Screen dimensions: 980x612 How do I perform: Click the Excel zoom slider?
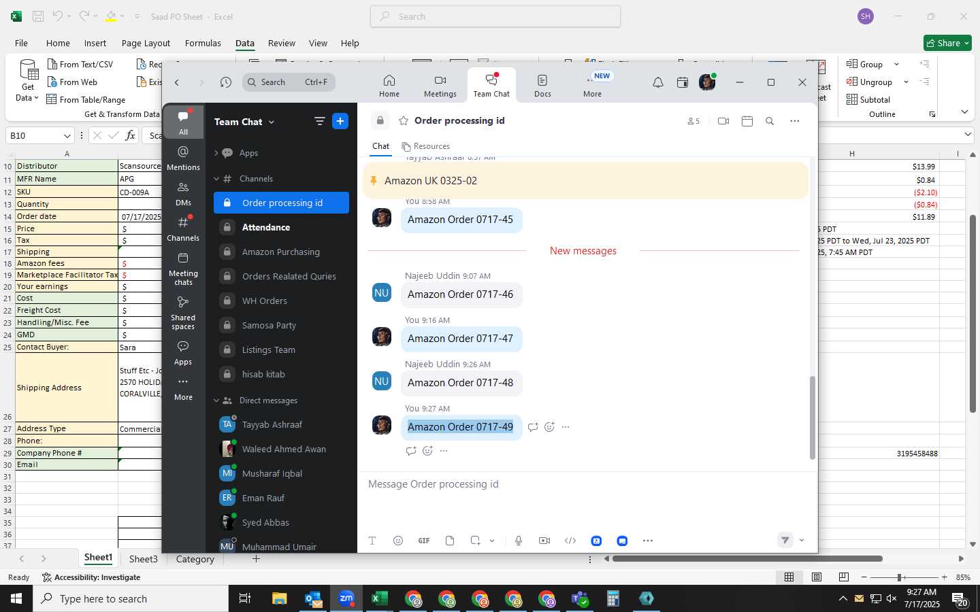click(x=903, y=577)
